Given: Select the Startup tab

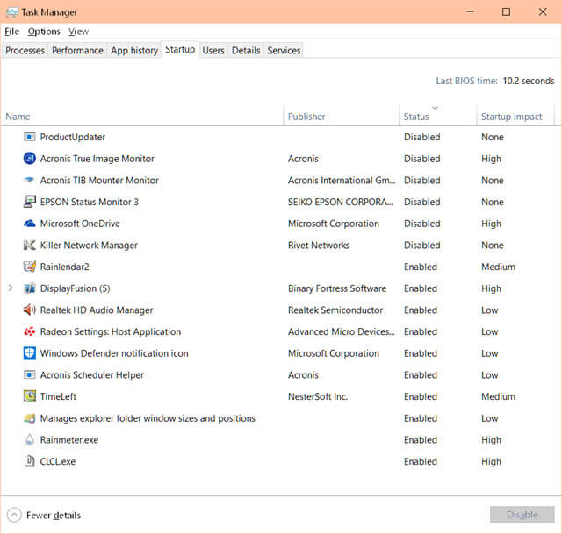Looking at the screenshot, I should pyautogui.click(x=180, y=49).
